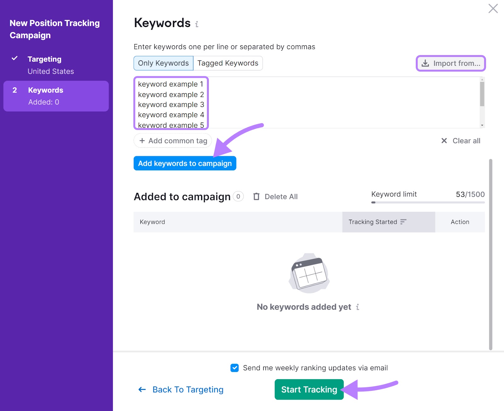This screenshot has width=504, height=411.
Task: Close the campaign dialog with the X
Action: (x=493, y=9)
